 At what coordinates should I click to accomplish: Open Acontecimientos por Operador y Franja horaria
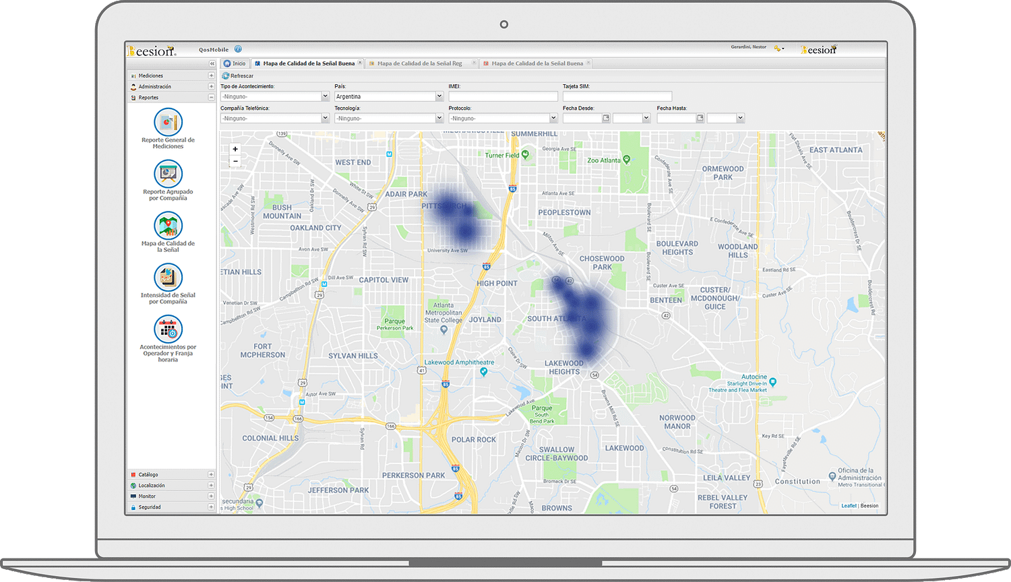click(168, 339)
